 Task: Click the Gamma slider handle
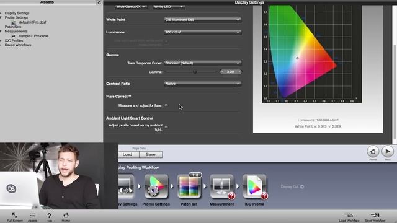pyautogui.click(x=195, y=72)
